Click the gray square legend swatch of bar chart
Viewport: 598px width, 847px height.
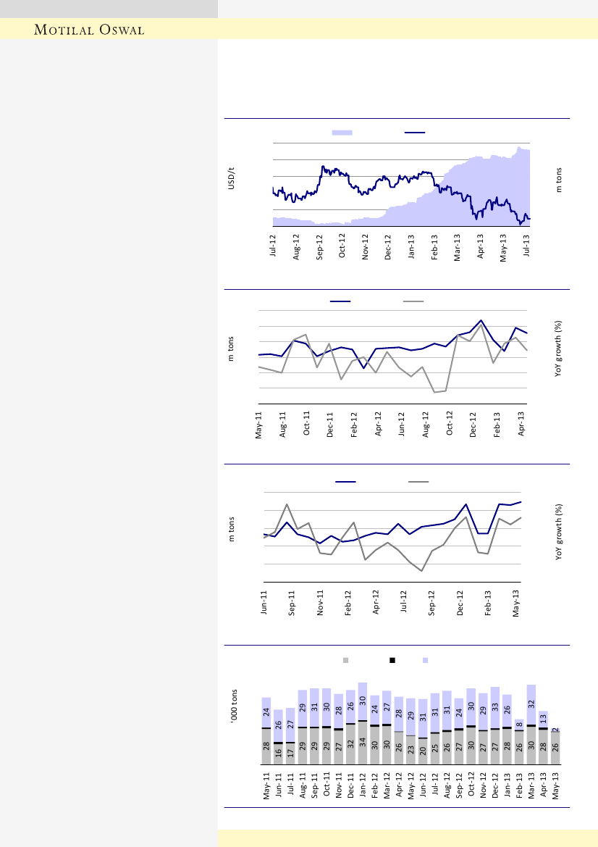(345, 660)
